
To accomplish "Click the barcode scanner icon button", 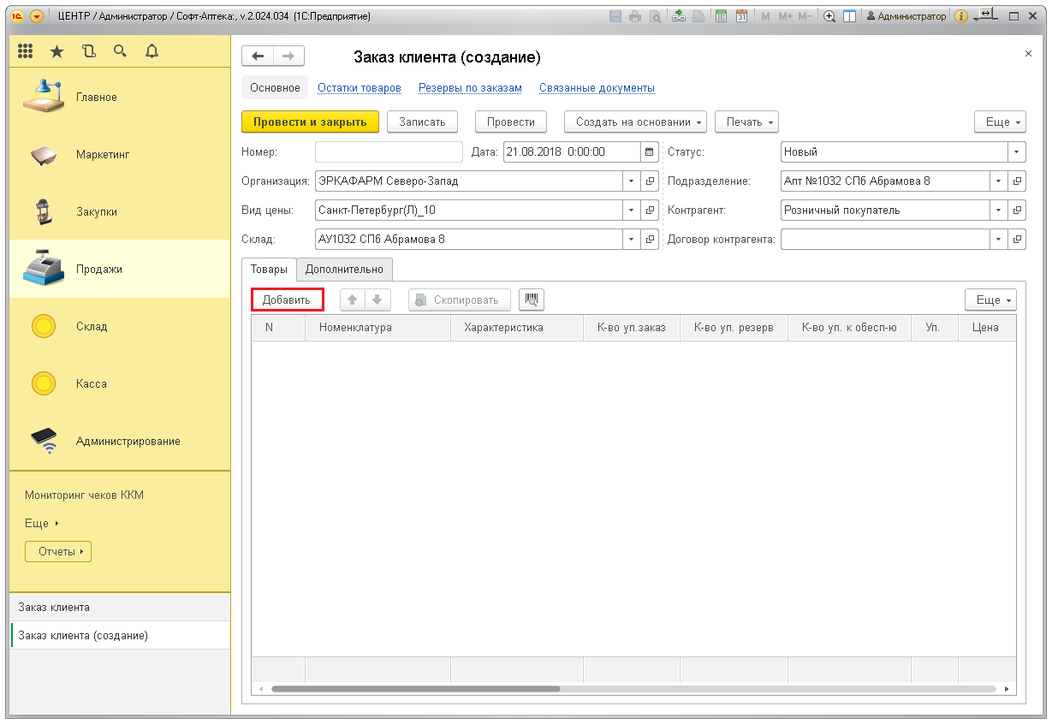I will (532, 300).
